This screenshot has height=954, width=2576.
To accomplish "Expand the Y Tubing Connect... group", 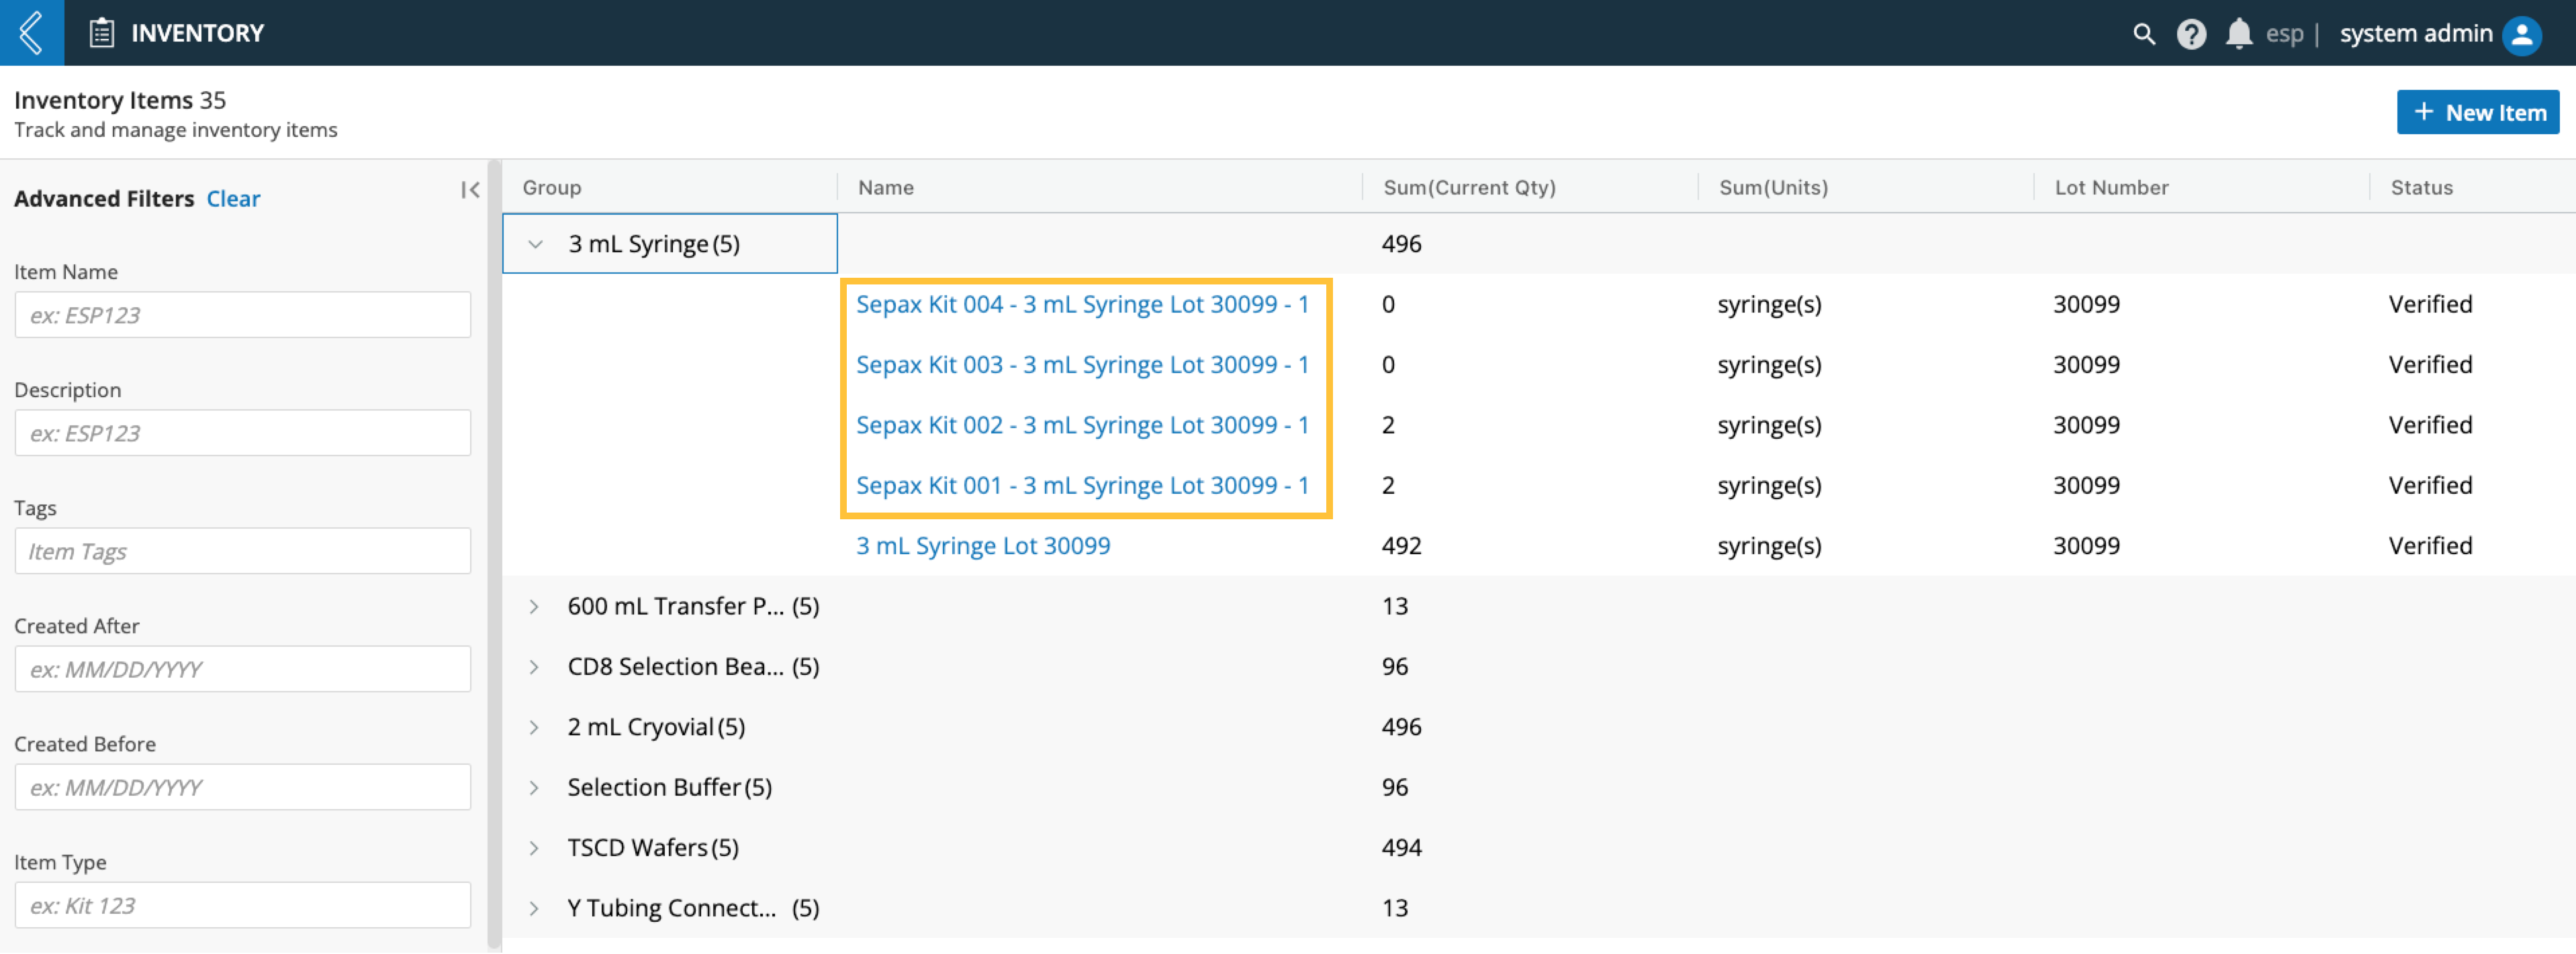I will click(x=534, y=908).
